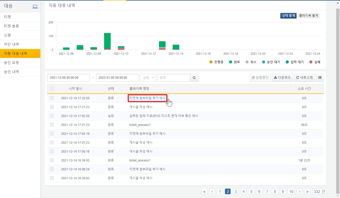This screenshot has height=198, width=340.
Task: Check the row starting 2021-12-14 17:02:19
Action: (52, 134)
